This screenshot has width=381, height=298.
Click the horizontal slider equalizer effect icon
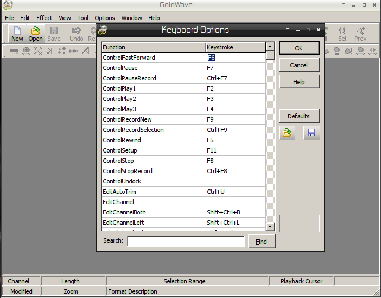coord(74,51)
